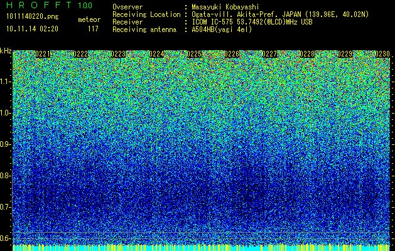Click the 0.6 frequency axis label
This screenshot has width=395, height=251.
click(5, 238)
